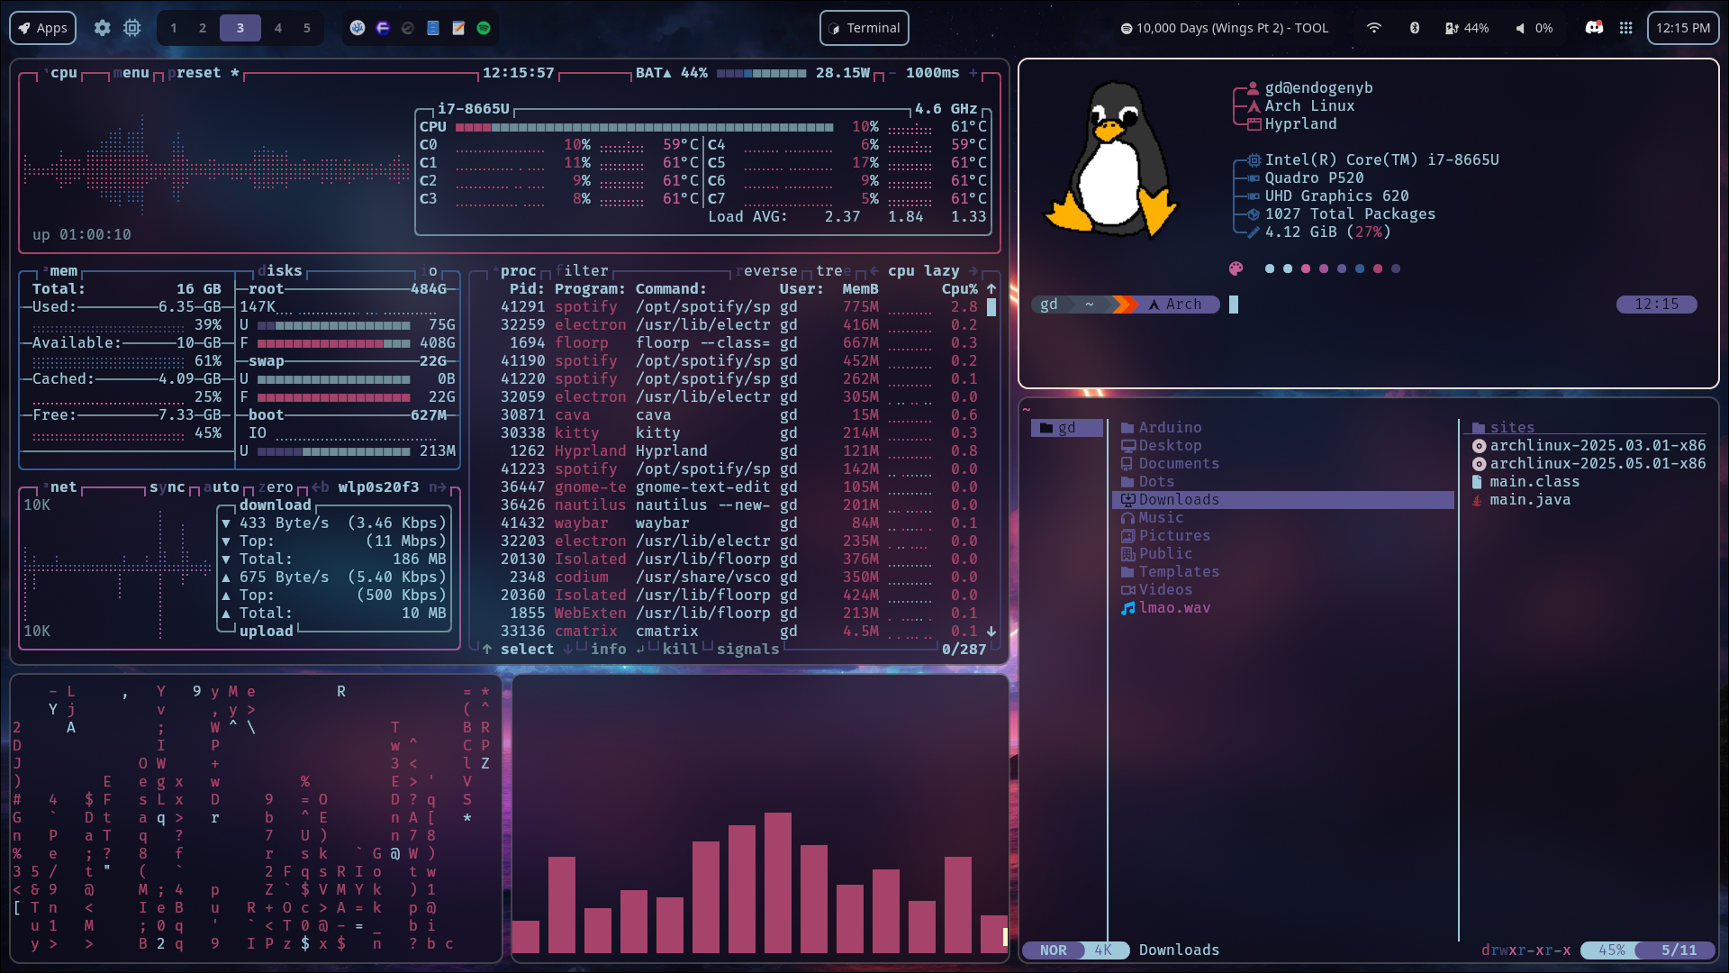The height and width of the screenshot is (973, 1729).
Task: Click the signals option in btop proc footer
Action: [748, 649]
